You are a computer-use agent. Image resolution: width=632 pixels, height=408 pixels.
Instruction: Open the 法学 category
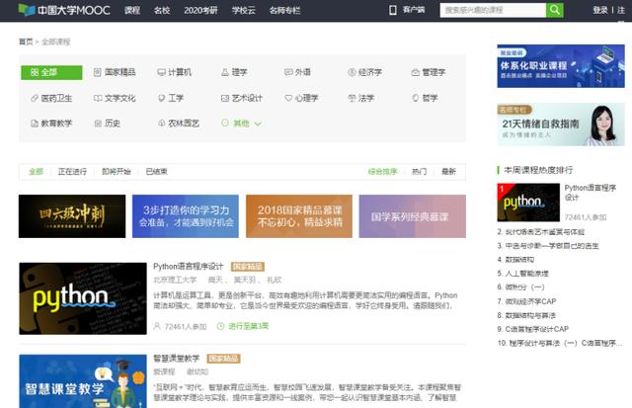point(361,99)
